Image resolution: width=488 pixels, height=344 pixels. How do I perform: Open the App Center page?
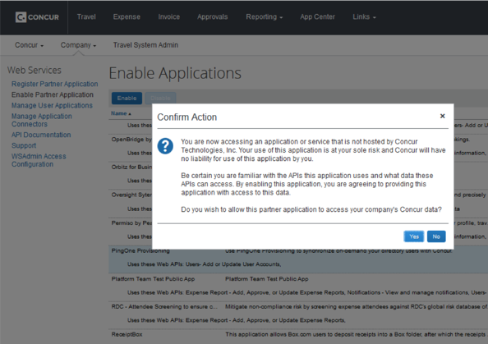click(x=317, y=16)
